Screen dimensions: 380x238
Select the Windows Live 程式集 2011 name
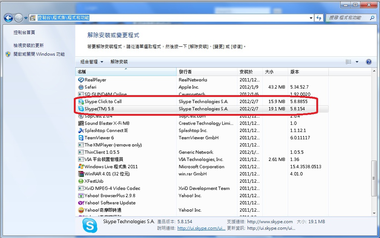point(111,166)
